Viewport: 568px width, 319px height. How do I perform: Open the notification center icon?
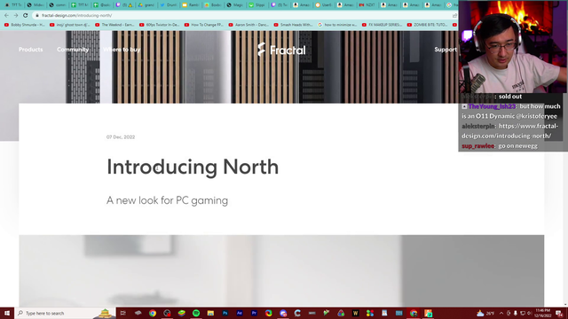coord(560,313)
